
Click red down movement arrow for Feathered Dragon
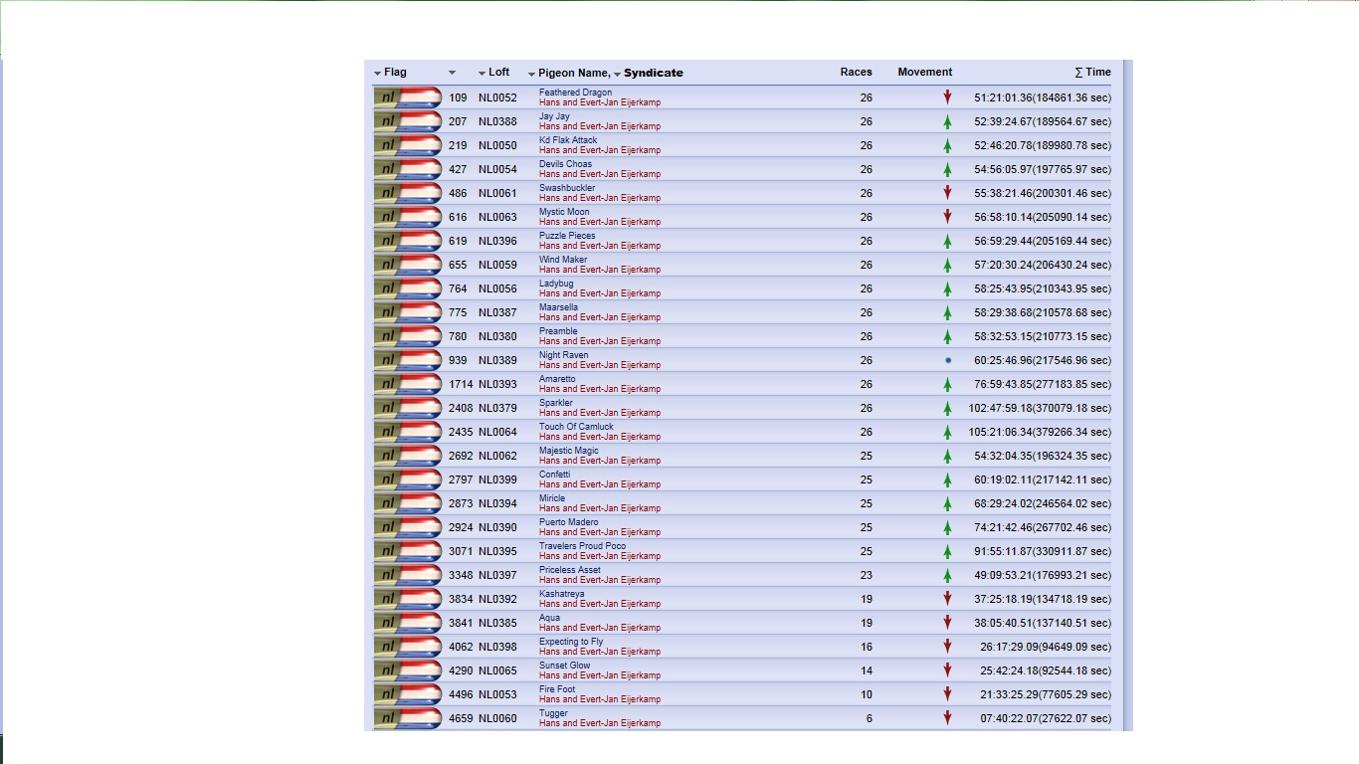tap(948, 97)
